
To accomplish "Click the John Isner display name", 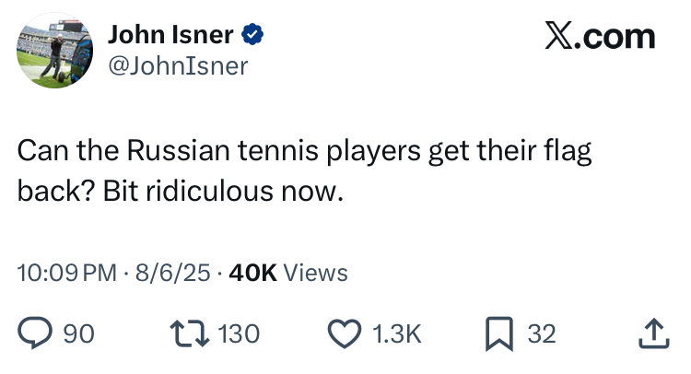I will click(x=172, y=36).
